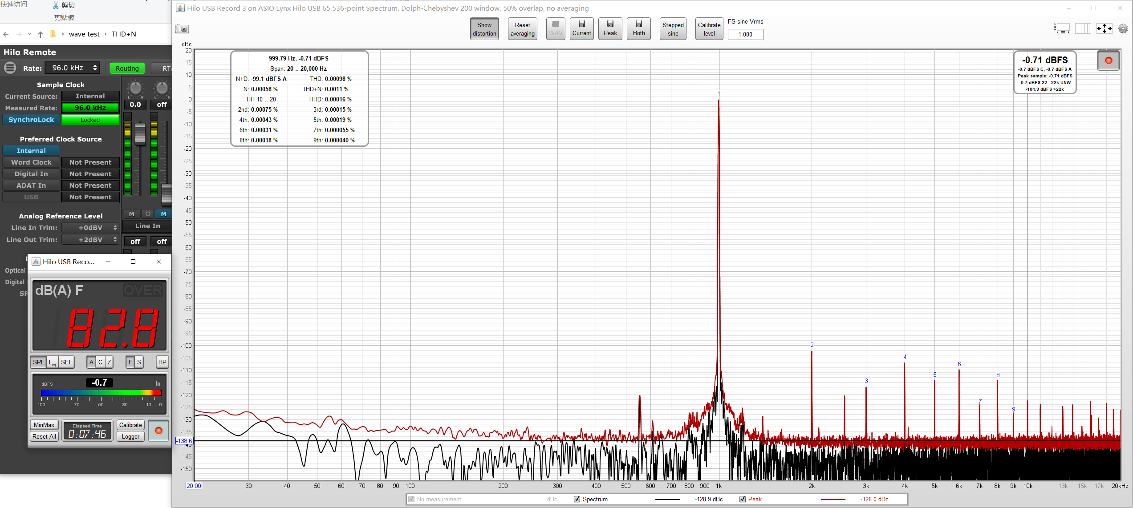Screen dimensions: 1133x508
Task: Mute the first channel with M button
Action: [132, 214]
